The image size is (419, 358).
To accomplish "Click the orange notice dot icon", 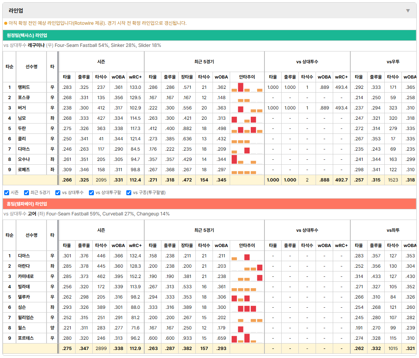I will [6, 23].
